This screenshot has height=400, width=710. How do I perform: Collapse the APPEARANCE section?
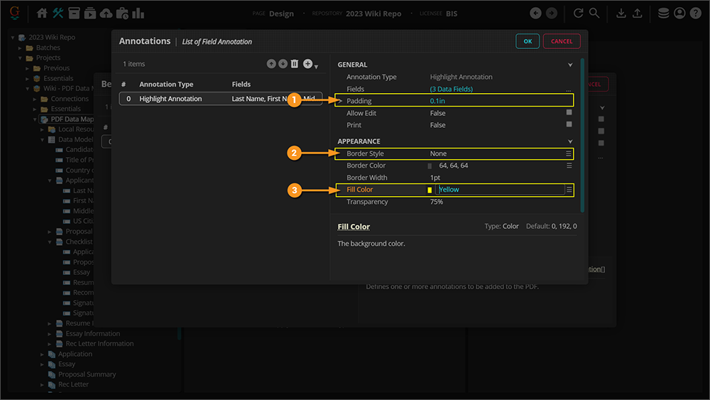569,141
